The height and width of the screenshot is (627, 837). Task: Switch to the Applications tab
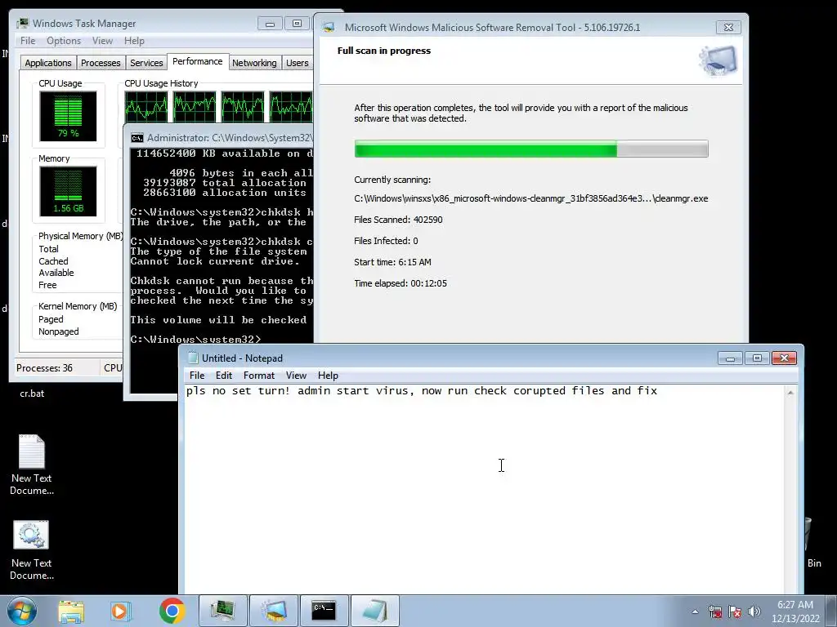[48, 63]
